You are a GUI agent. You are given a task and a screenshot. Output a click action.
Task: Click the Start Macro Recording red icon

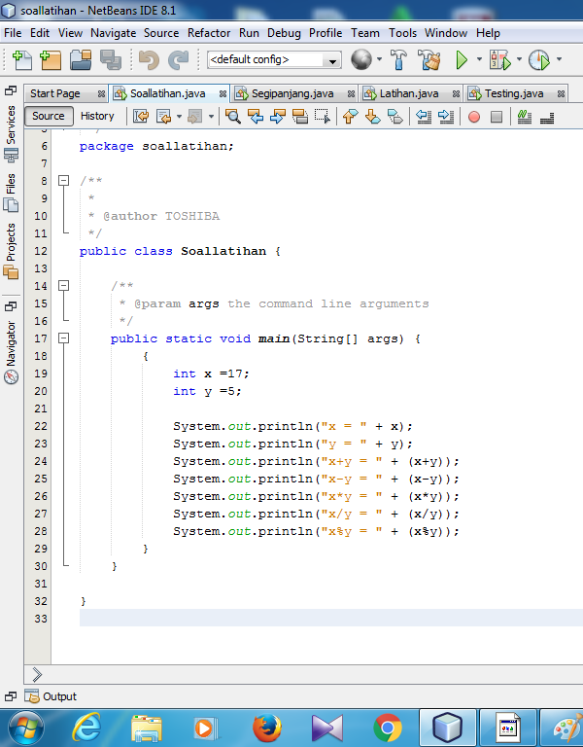click(474, 117)
